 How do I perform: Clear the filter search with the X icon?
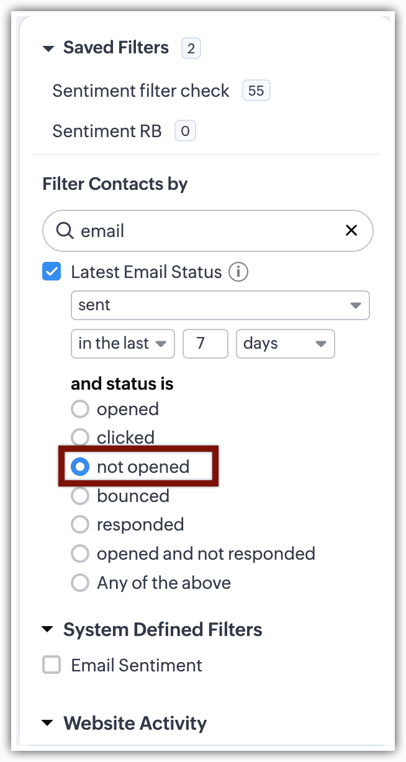351,231
